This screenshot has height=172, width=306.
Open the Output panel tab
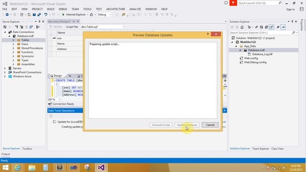(5, 154)
